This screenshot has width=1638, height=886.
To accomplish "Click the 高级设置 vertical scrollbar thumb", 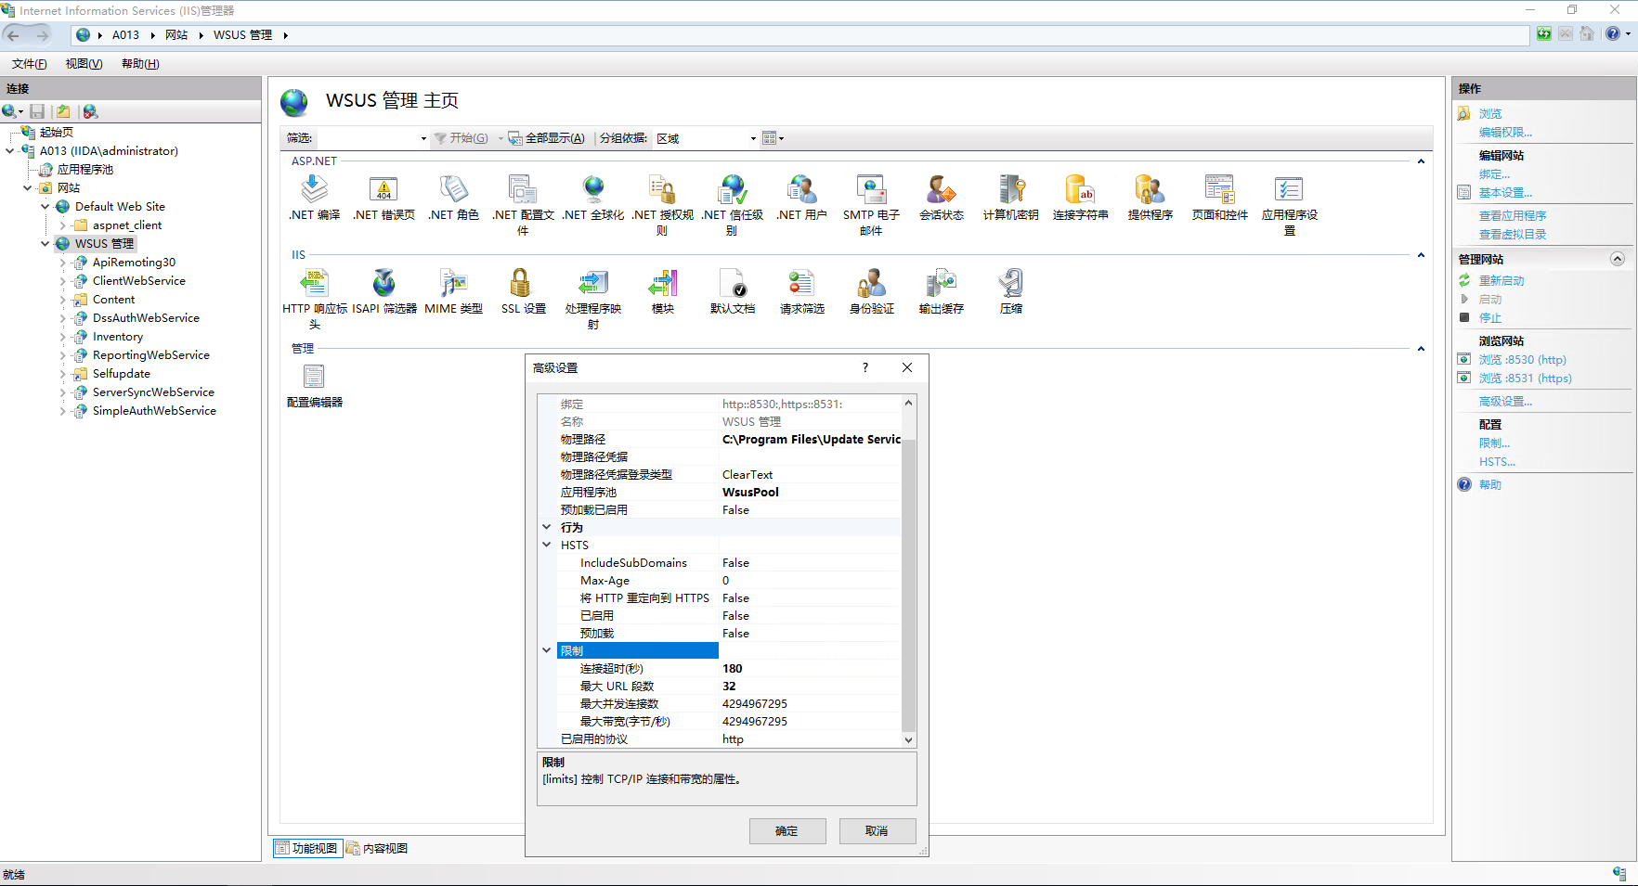I will (x=908, y=584).
